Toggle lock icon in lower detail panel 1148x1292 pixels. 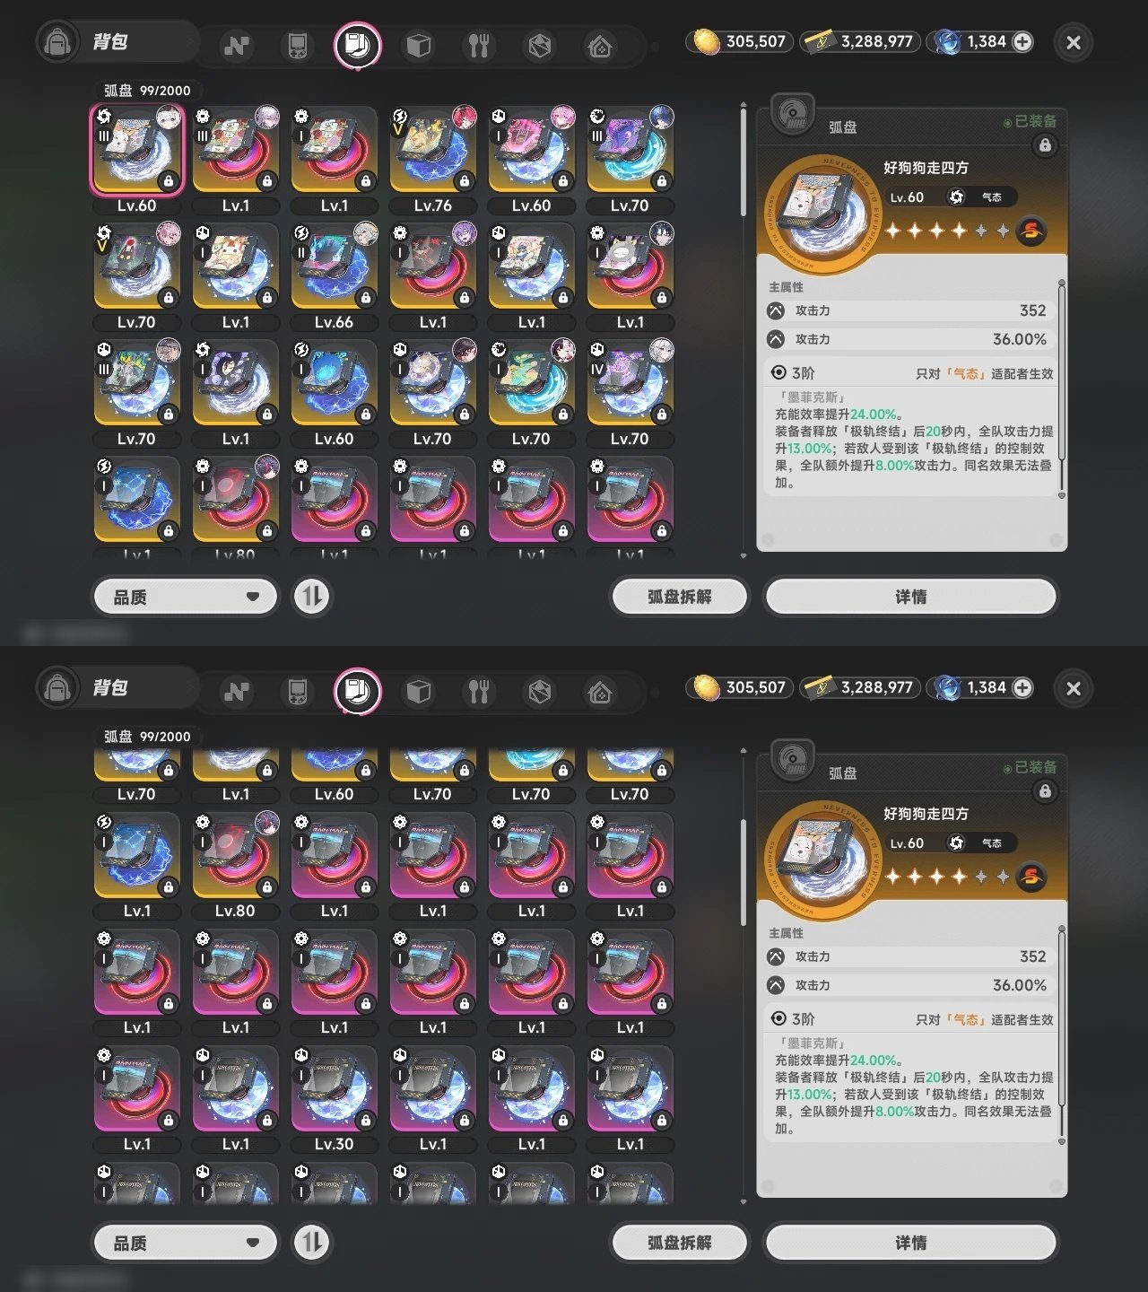coord(1045,791)
